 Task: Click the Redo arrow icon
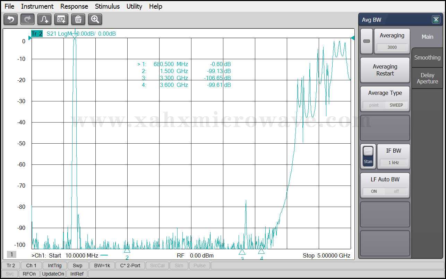click(27, 19)
